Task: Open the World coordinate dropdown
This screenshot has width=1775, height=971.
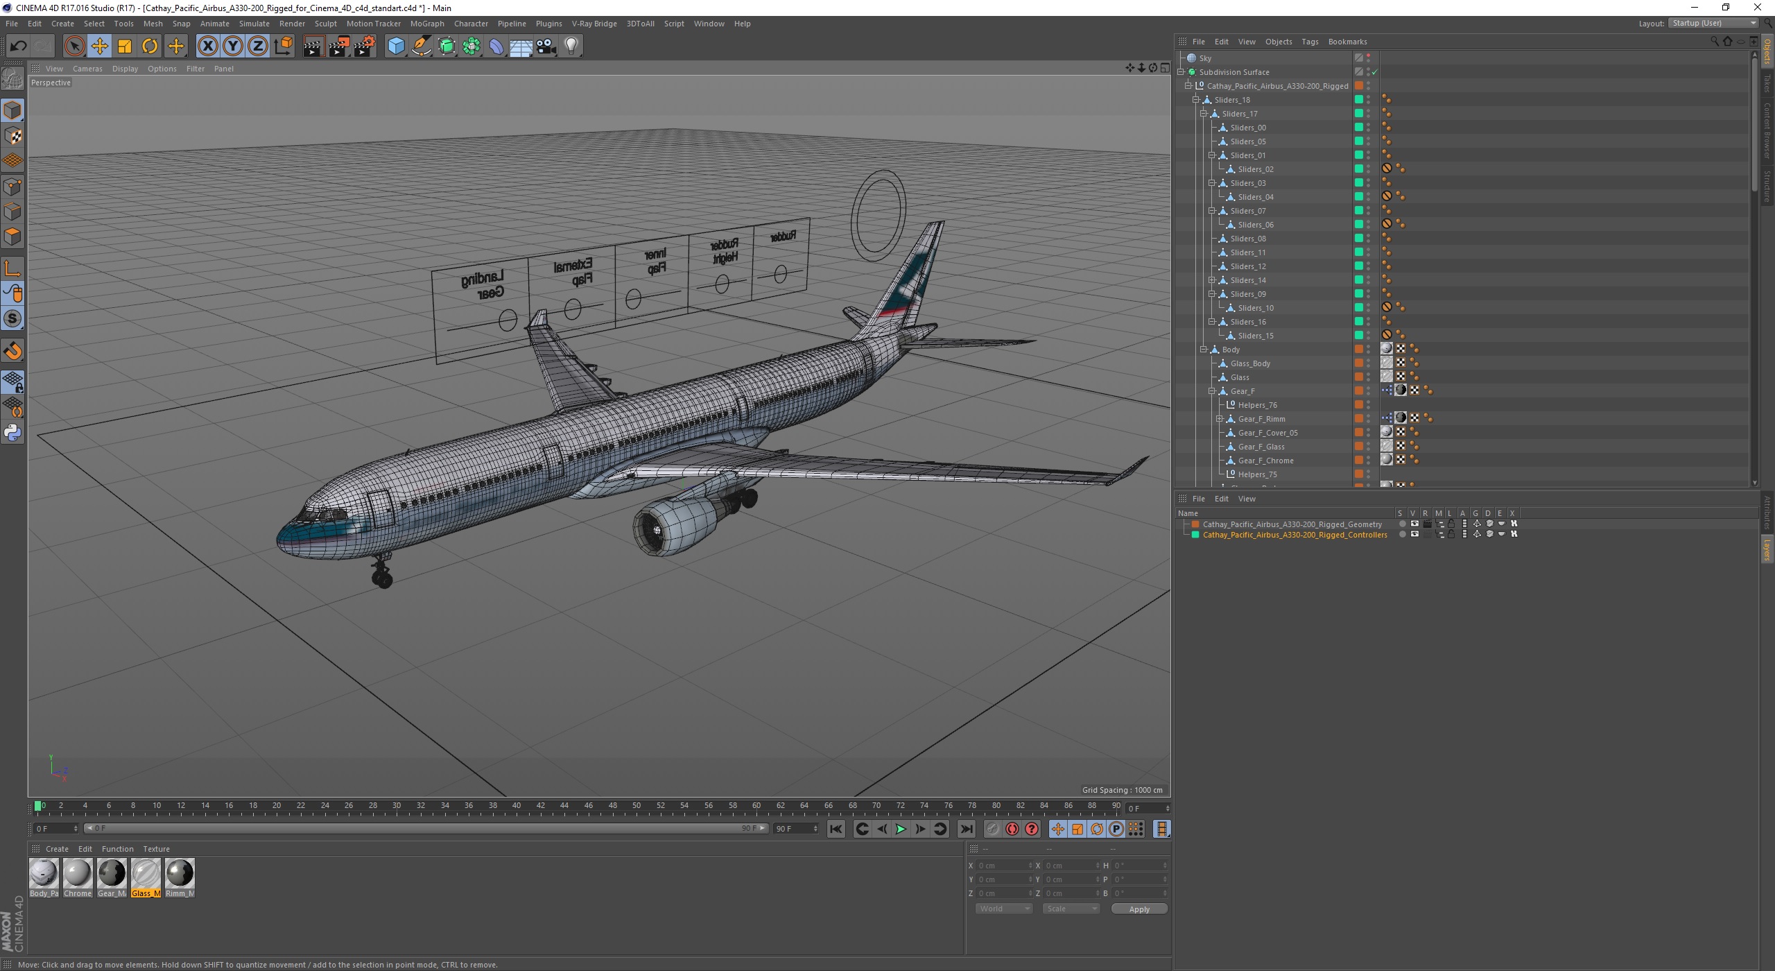Action: pyautogui.click(x=1003, y=909)
